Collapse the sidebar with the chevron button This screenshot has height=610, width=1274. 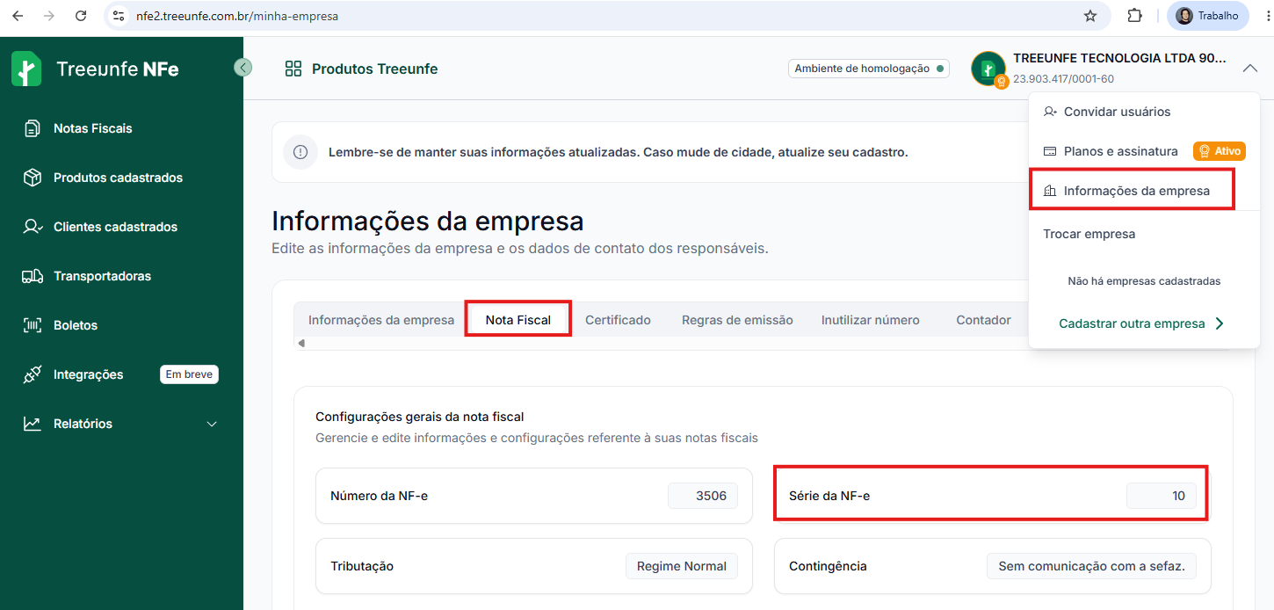tap(243, 67)
